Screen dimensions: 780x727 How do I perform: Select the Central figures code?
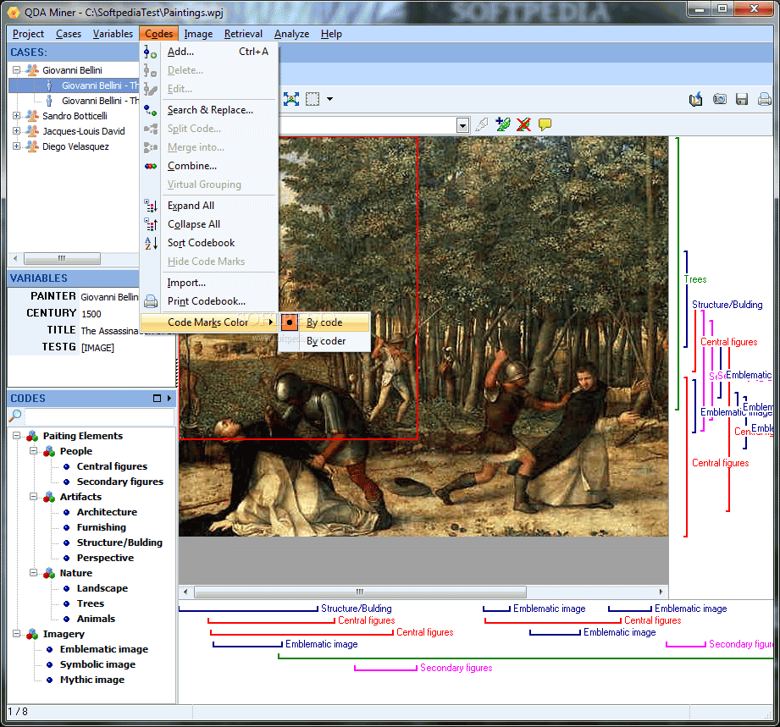(x=112, y=466)
